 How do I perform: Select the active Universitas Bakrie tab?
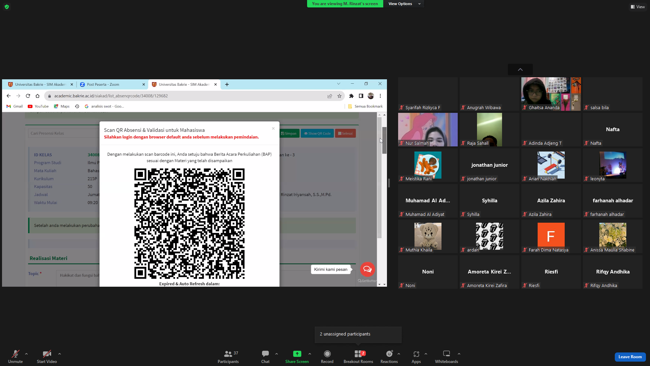185,84
